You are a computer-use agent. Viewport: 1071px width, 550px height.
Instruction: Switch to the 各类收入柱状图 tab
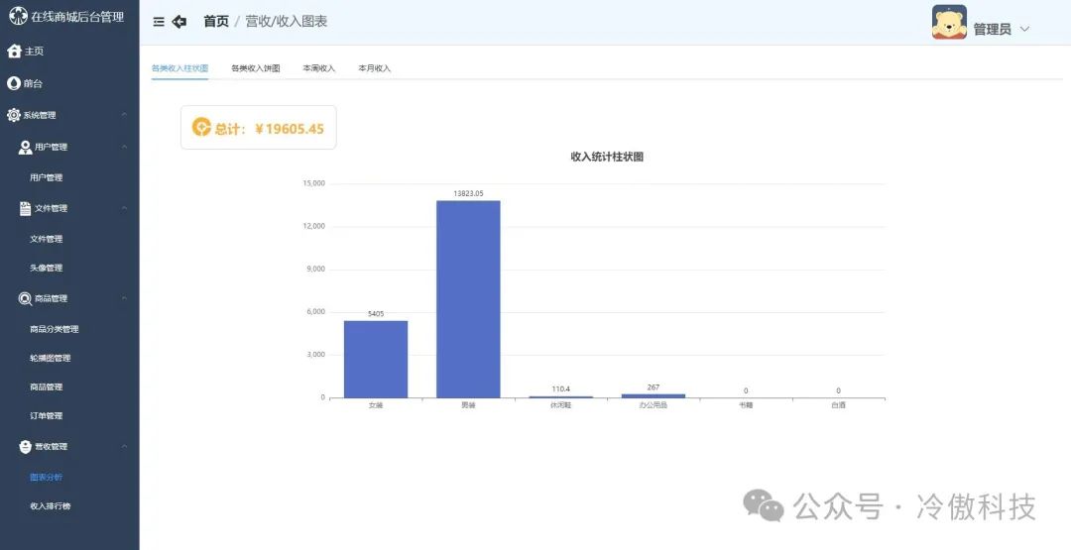[x=179, y=68]
